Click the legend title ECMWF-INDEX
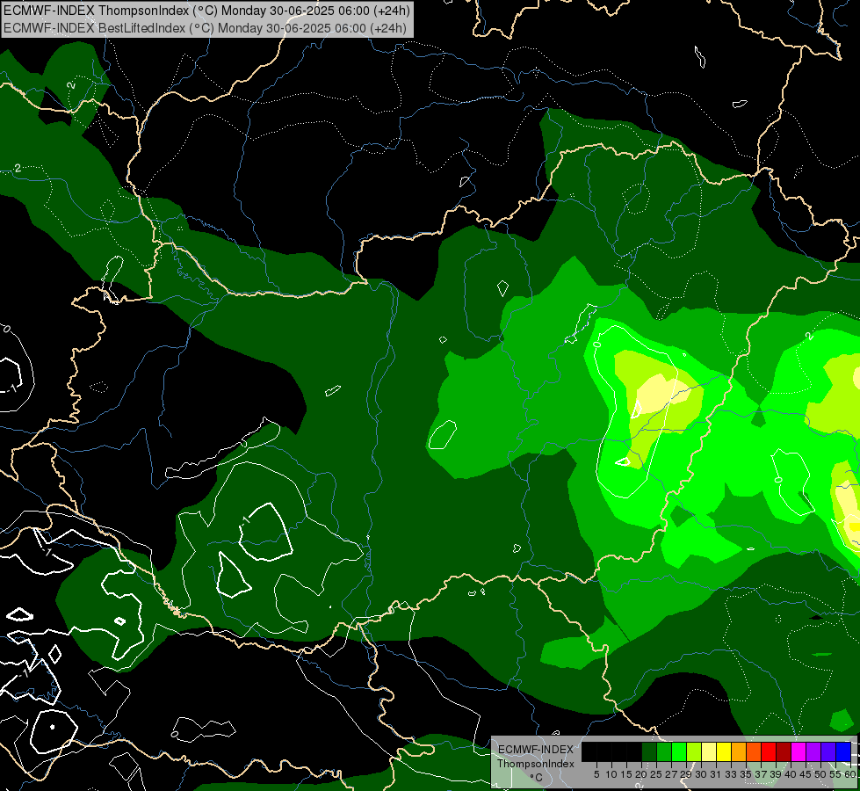The height and width of the screenshot is (791, 860). [536, 750]
